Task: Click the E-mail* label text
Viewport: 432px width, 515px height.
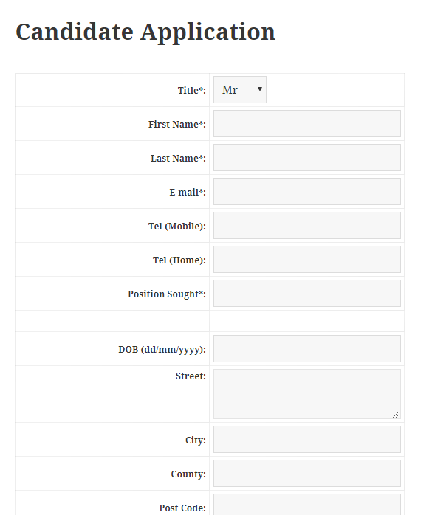Action: pos(188,192)
